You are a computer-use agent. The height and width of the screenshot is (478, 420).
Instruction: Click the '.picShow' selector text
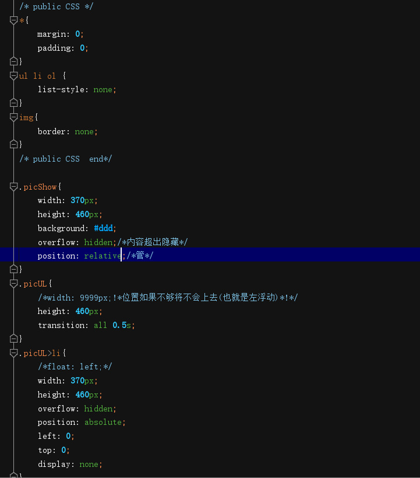(x=38, y=187)
